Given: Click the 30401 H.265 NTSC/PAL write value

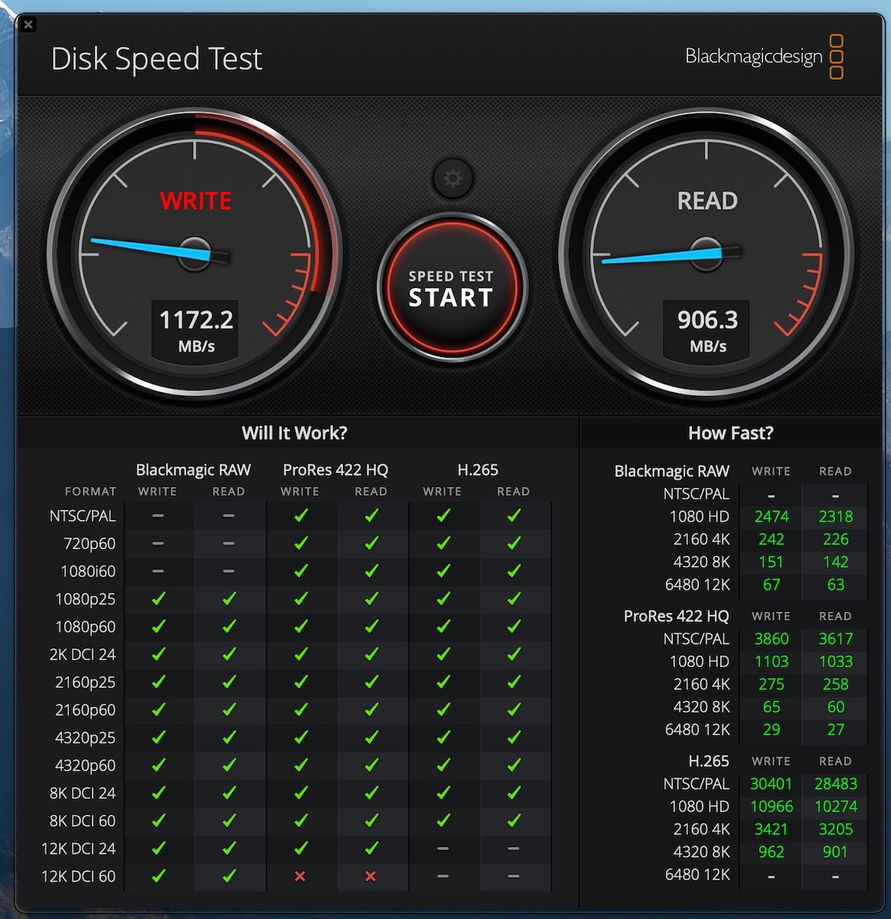Looking at the screenshot, I should click(772, 783).
